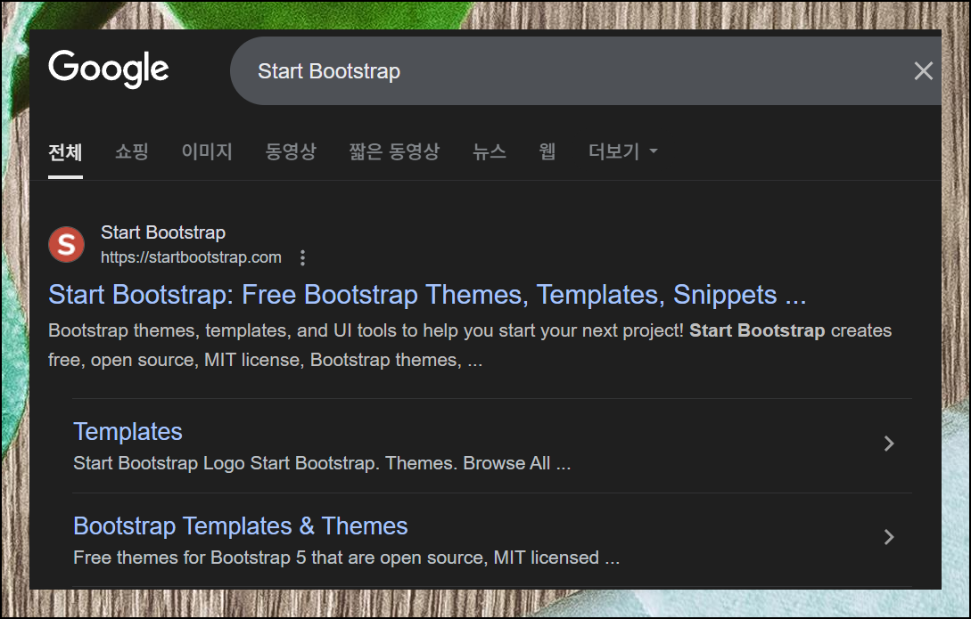Switch to the 동영상 tab
This screenshot has height=619, width=971.
(291, 151)
